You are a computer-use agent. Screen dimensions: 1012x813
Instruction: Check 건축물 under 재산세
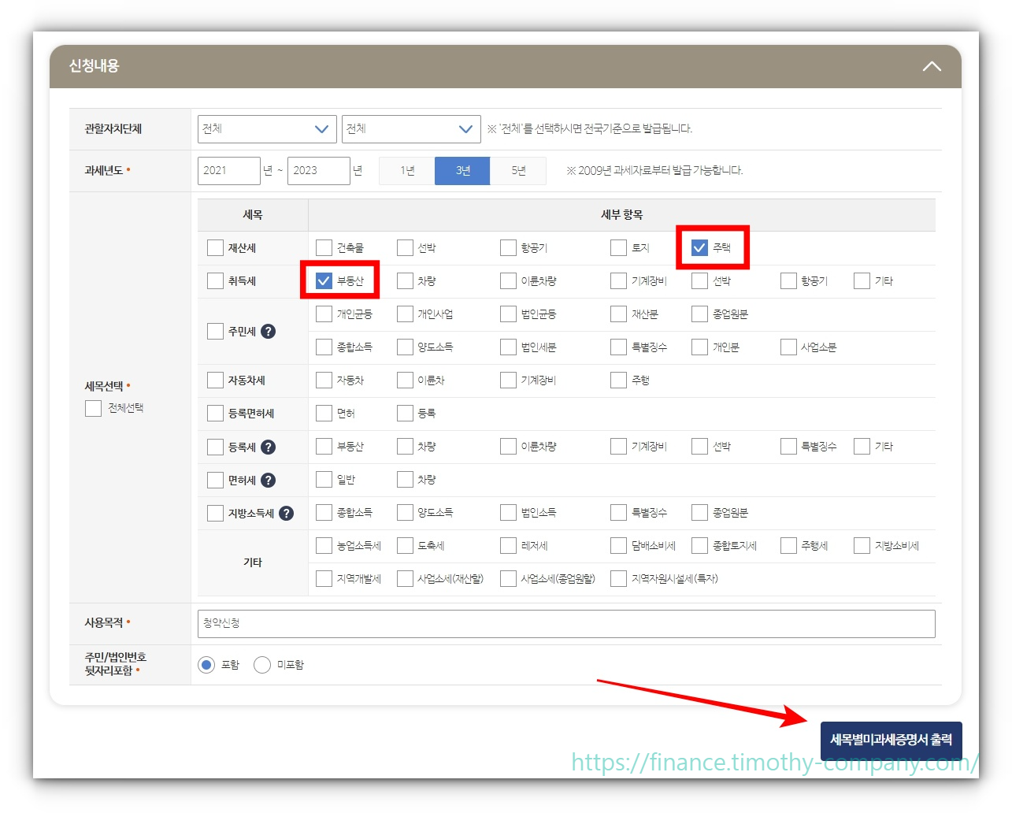point(324,248)
